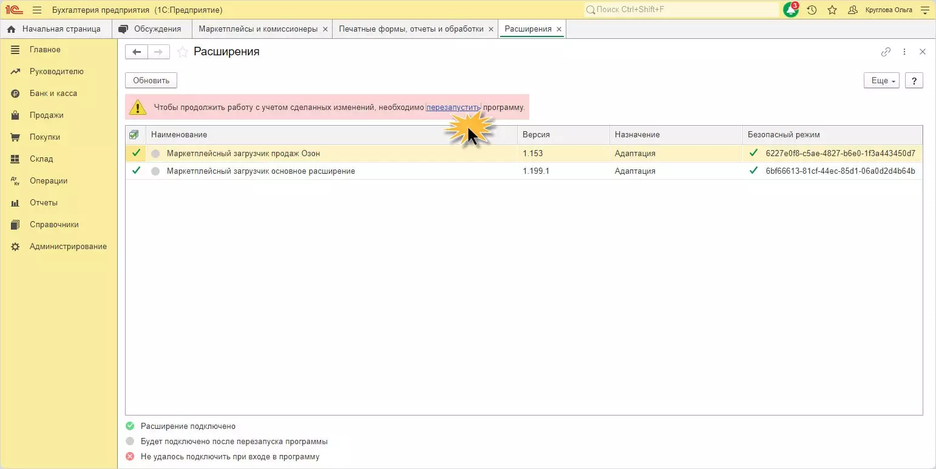Toggle safe mode check for 6bf66613 row
Image resolution: width=936 pixels, height=469 pixels.
(754, 171)
